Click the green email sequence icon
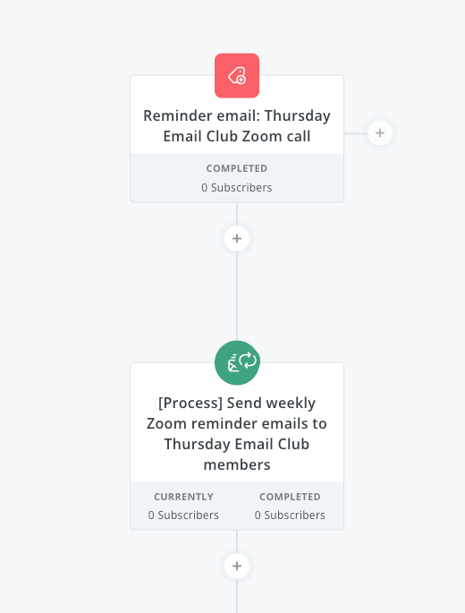Viewport: 465px width, 613px height. pyautogui.click(x=237, y=362)
